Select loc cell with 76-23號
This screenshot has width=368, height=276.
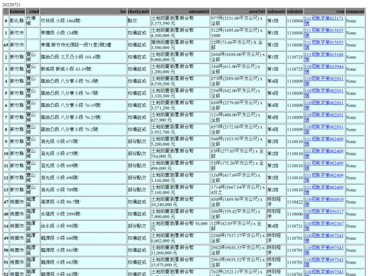click(83, 117)
